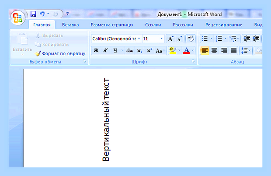Viewport: 271px width, 176px height.
Task: Apply red font color
Action: point(186,50)
